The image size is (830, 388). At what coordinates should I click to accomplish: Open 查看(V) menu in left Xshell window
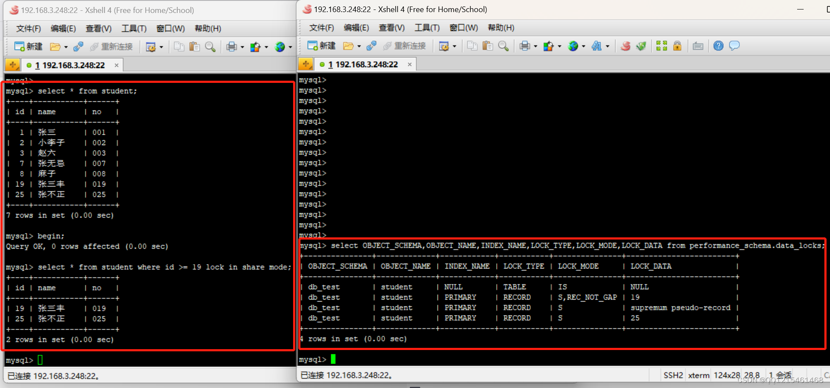(x=99, y=28)
